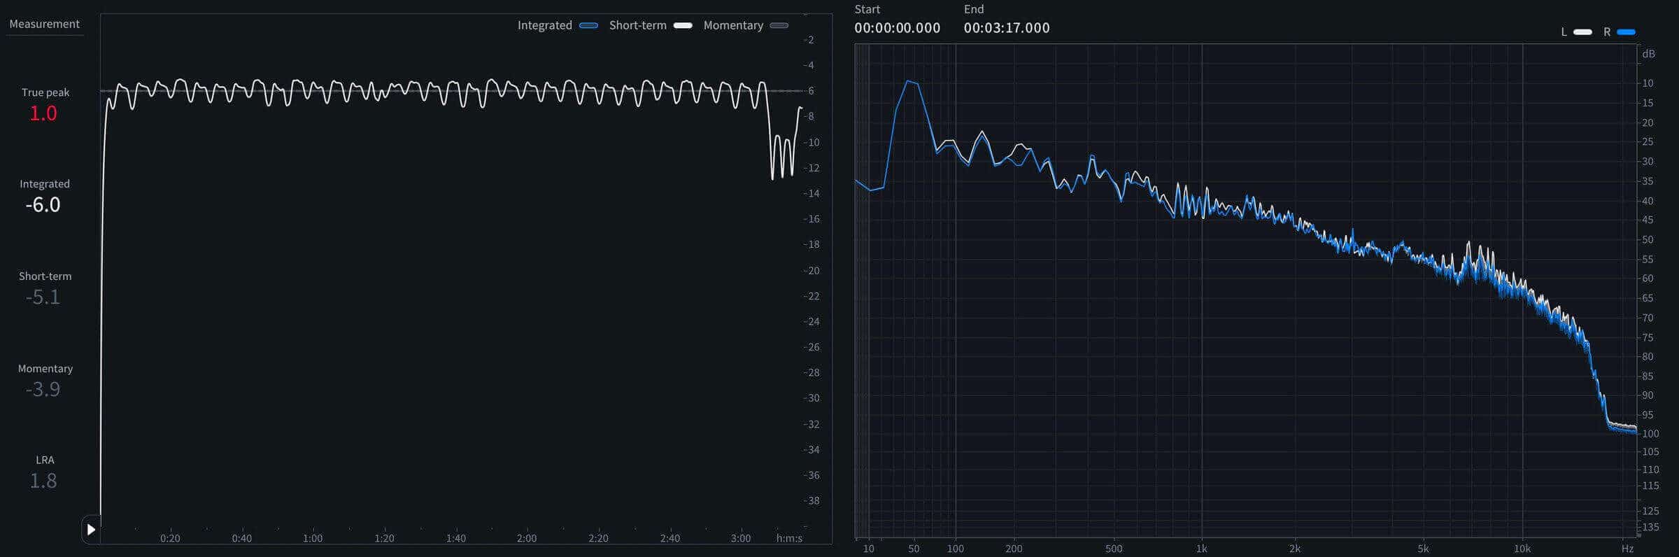Click the Hz unit label on the spectrum axis
The width and height of the screenshot is (1679, 557).
click(x=1627, y=549)
